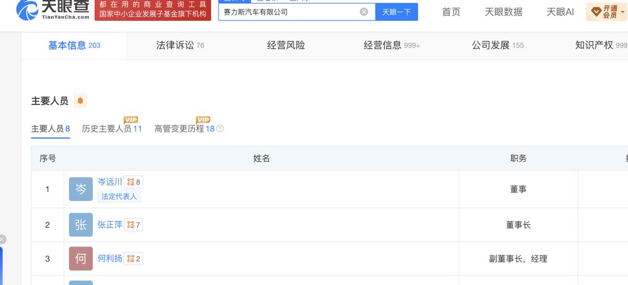The image size is (628, 285).
Task: Click the 天眼一下 search button
Action: (396, 12)
